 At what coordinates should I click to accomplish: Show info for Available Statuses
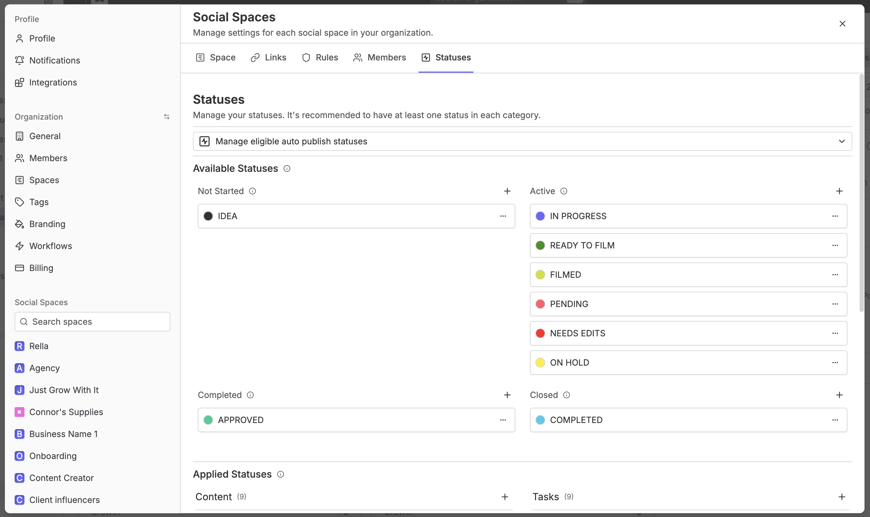coord(287,168)
